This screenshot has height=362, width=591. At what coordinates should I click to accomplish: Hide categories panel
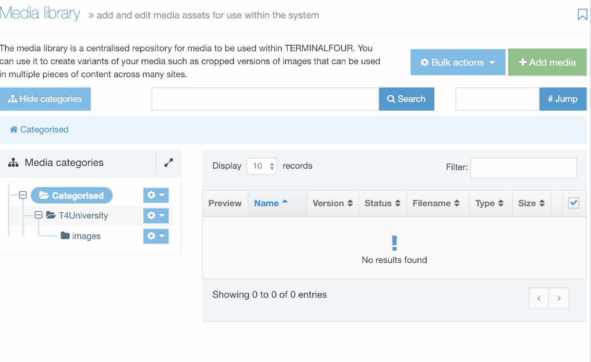(x=45, y=99)
